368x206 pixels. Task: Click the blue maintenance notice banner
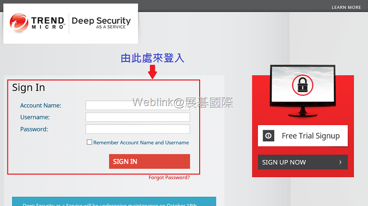(114, 201)
